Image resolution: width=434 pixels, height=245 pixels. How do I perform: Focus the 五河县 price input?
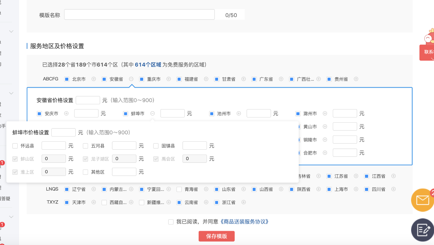[124, 146]
